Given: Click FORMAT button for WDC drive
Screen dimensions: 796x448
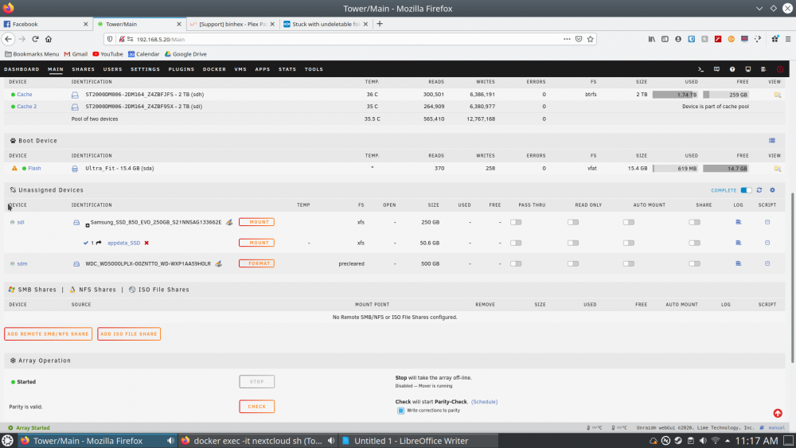Looking at the screenshot, I should pyautogui.click(x=257, y=264).
